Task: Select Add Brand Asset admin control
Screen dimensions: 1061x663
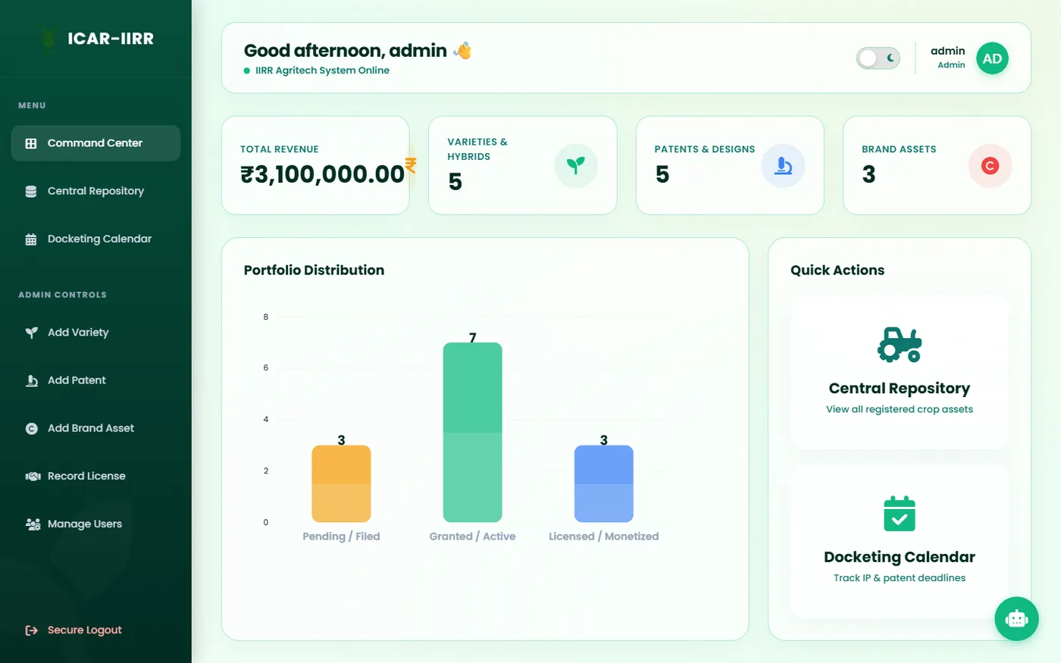Action: [95, 428]
